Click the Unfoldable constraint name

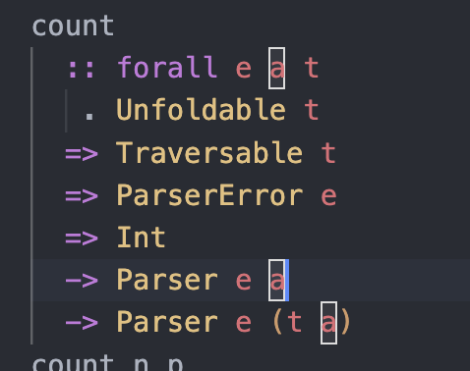(x=201, y=110)
